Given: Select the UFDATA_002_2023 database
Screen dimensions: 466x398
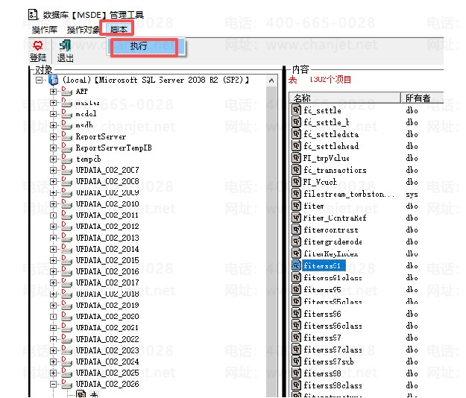Looking at the screenshot, I should point(107,350).
